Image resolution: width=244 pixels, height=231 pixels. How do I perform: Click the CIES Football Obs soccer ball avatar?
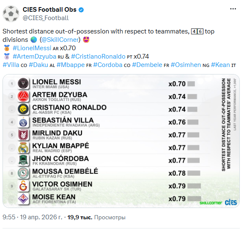tap(11, 14)
